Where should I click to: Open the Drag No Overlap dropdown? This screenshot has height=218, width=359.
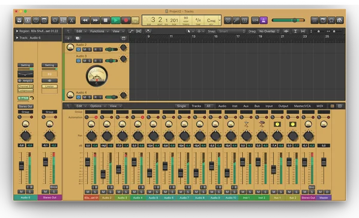click(x=269, y=31)
